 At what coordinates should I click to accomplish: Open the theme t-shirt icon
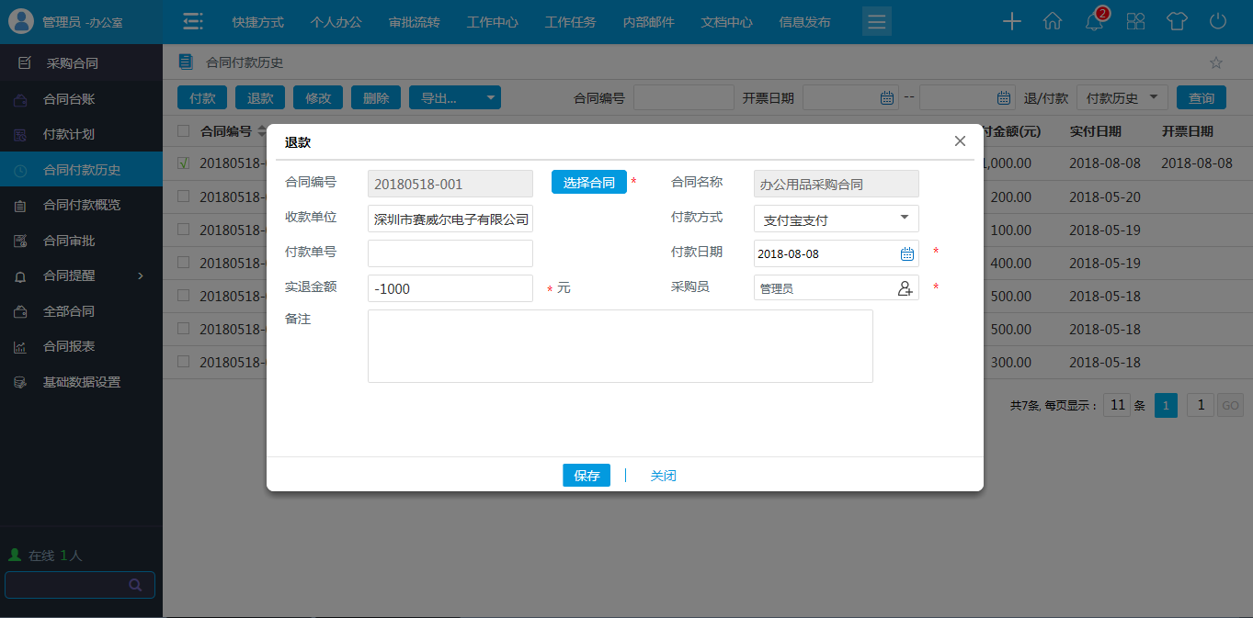point(1176,19)
